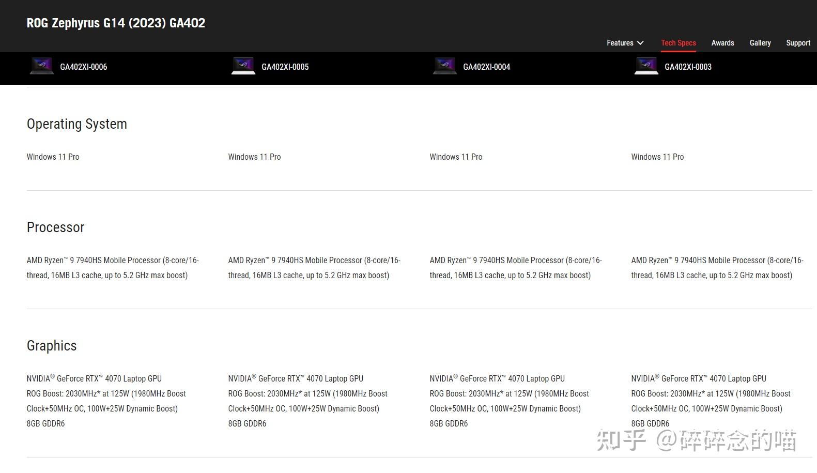The image size is (817, 473).
Task: Click the Ryzen 9 7940HS text for GA402XI-0003
Action: (x=718, y=268)
